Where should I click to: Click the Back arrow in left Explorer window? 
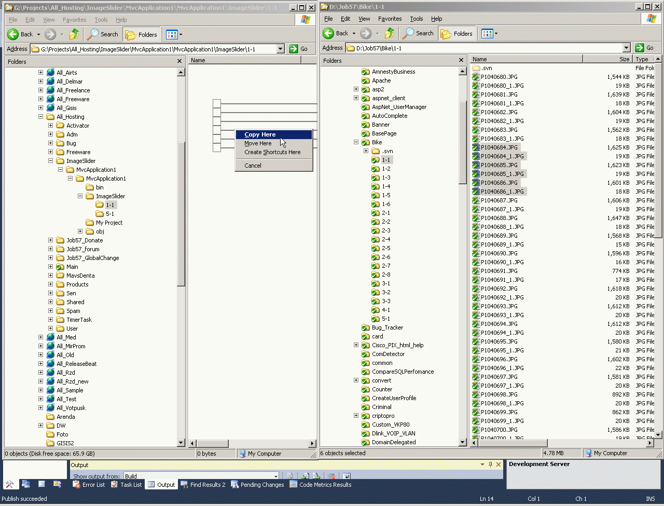point(13,34)
